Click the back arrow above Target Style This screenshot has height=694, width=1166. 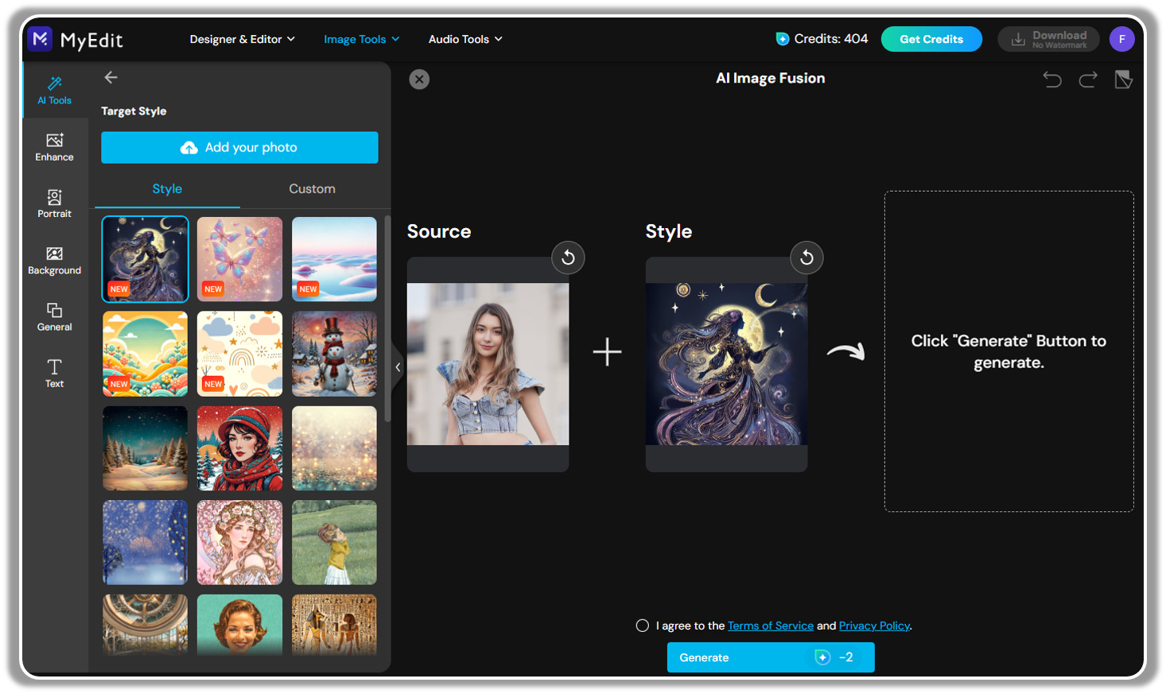(111, 77)
